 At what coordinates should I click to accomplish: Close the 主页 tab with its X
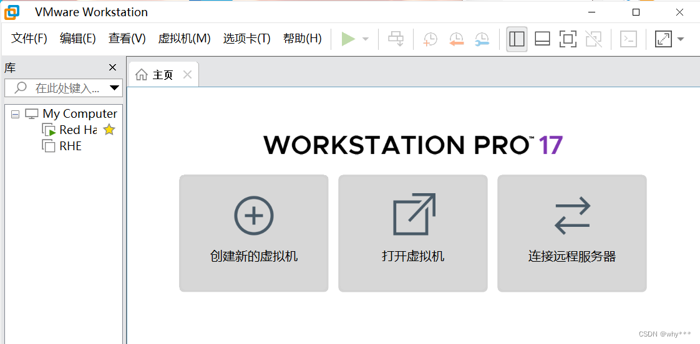click(188, 75)
